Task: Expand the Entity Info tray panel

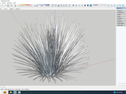Action: click(121, 25)
